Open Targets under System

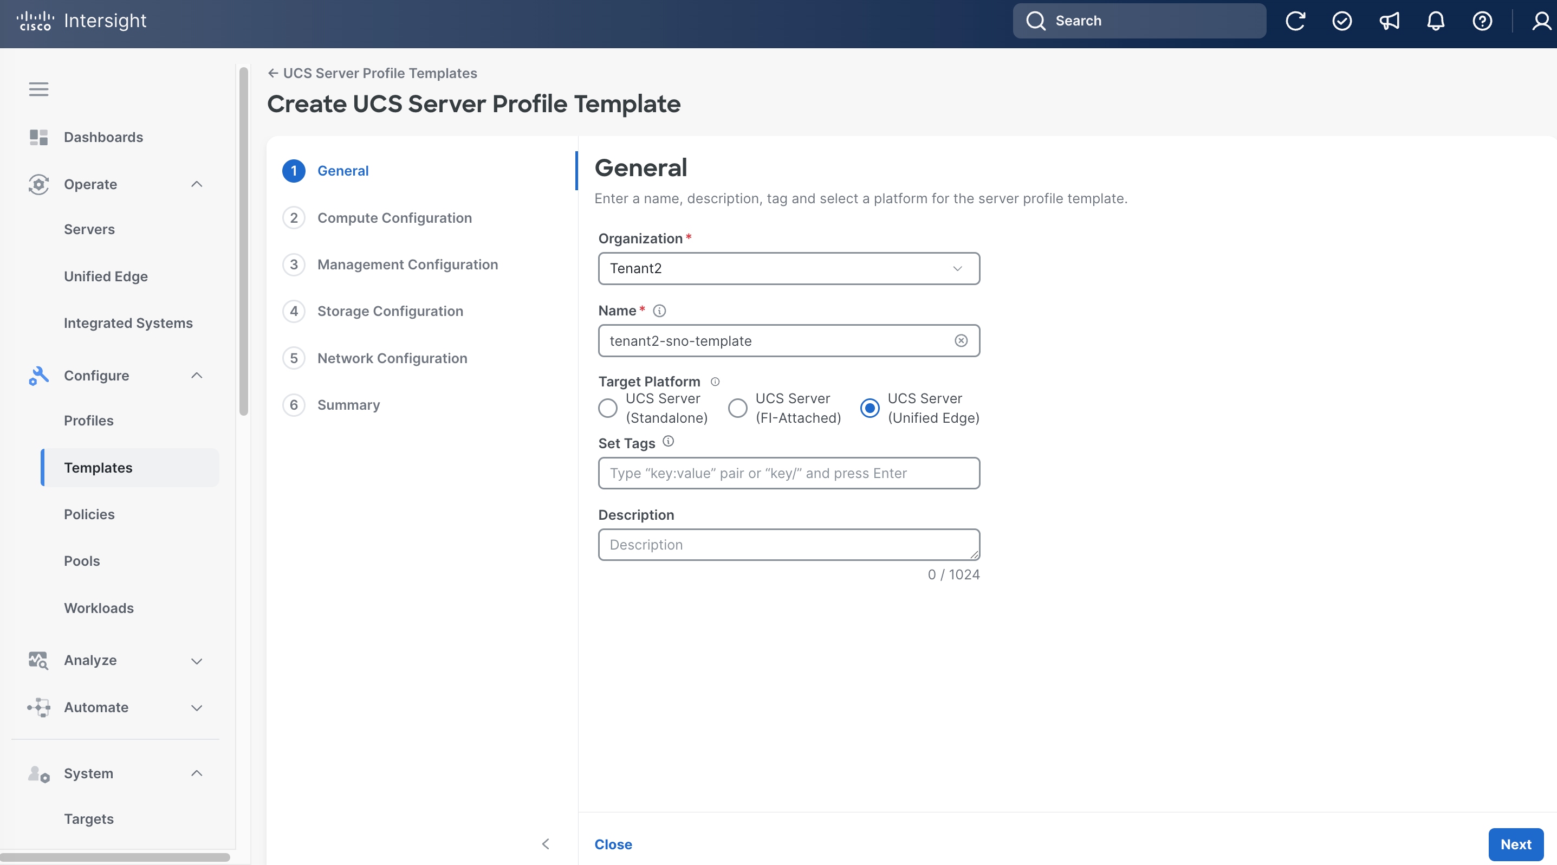tap(89, 819)
